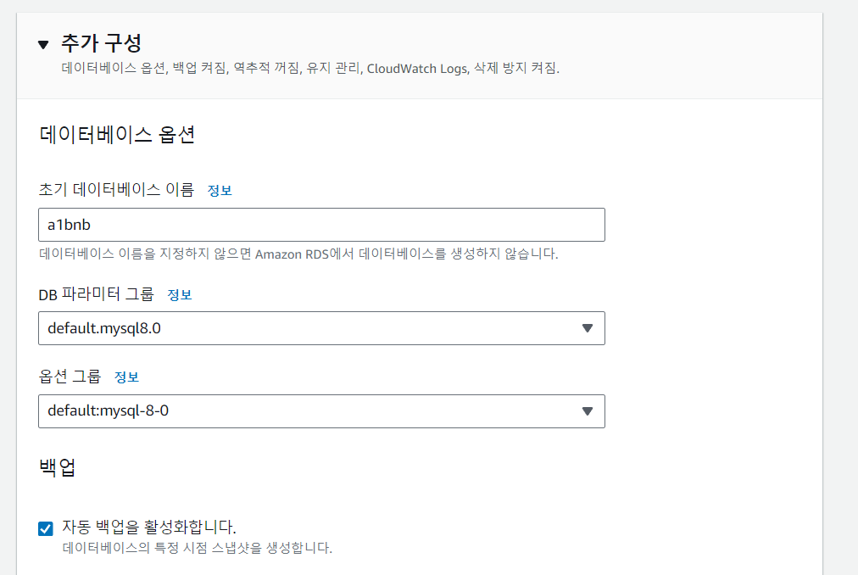This screenshot has height=575, width=858.
Task: Focus the database name field containing a1bnb
Action: [321, 225]
